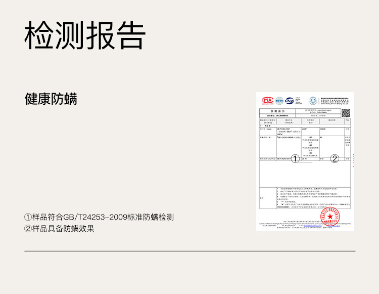This screenshot has width=379, height=294.
Task: Click note ② 样品具备防螨效果
Action: (x=59, y=229)
